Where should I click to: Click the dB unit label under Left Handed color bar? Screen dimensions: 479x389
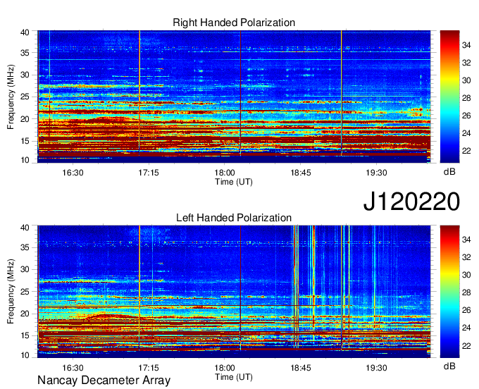pos(449,366)
